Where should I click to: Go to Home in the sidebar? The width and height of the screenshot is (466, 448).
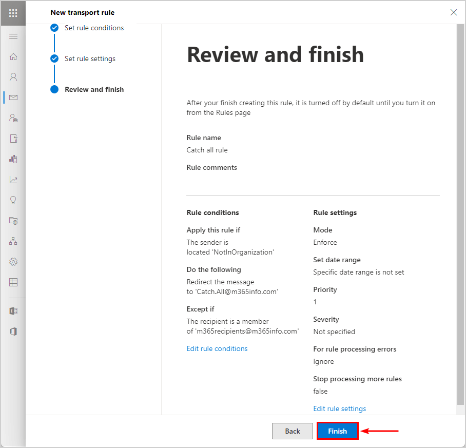pyautogui.click(x=13, y=56)
